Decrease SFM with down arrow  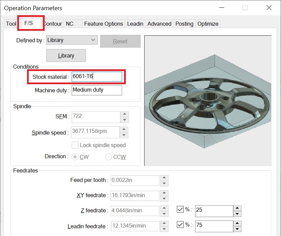coord(125,120)
